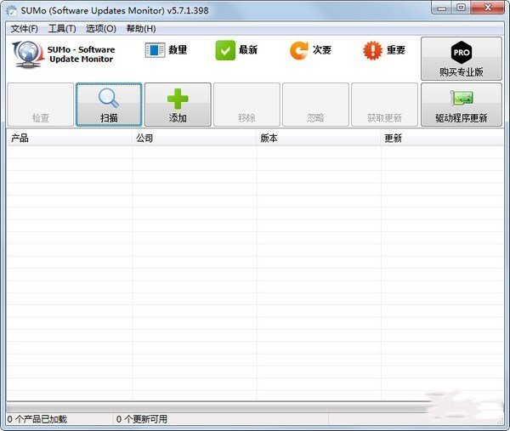The width and height of the screenshot is (510, 431).
Task: Sort by 产品 column header
Action: [70, 139]
